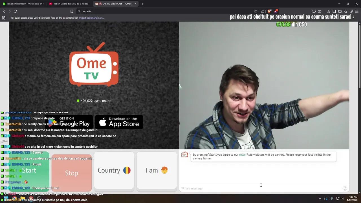Click the "404,622 users online" text
Screen dimensions: 361x203
[96, 101]
